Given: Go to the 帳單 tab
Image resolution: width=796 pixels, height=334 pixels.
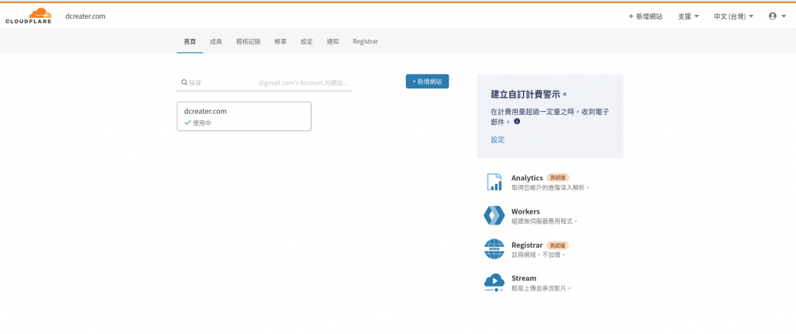Looking at the screenshot, I should [280, 42].
